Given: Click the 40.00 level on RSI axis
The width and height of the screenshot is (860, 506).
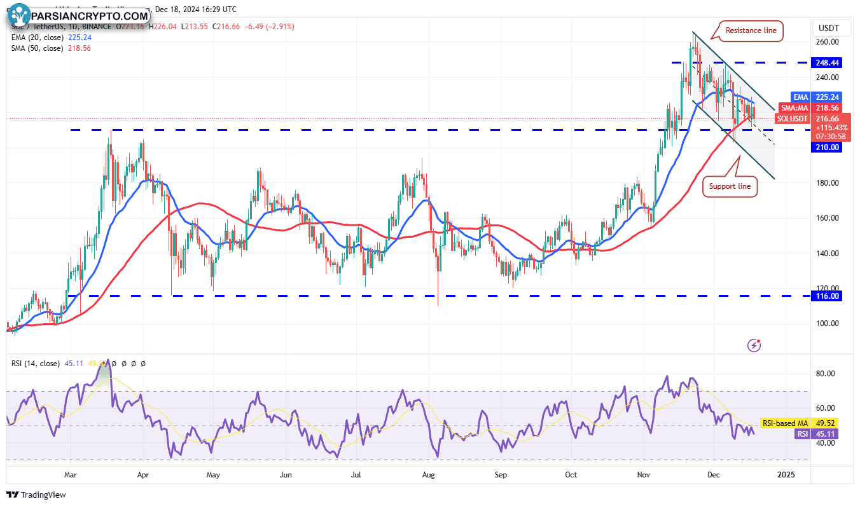Looking at the screenshot, I should (825, 443).
